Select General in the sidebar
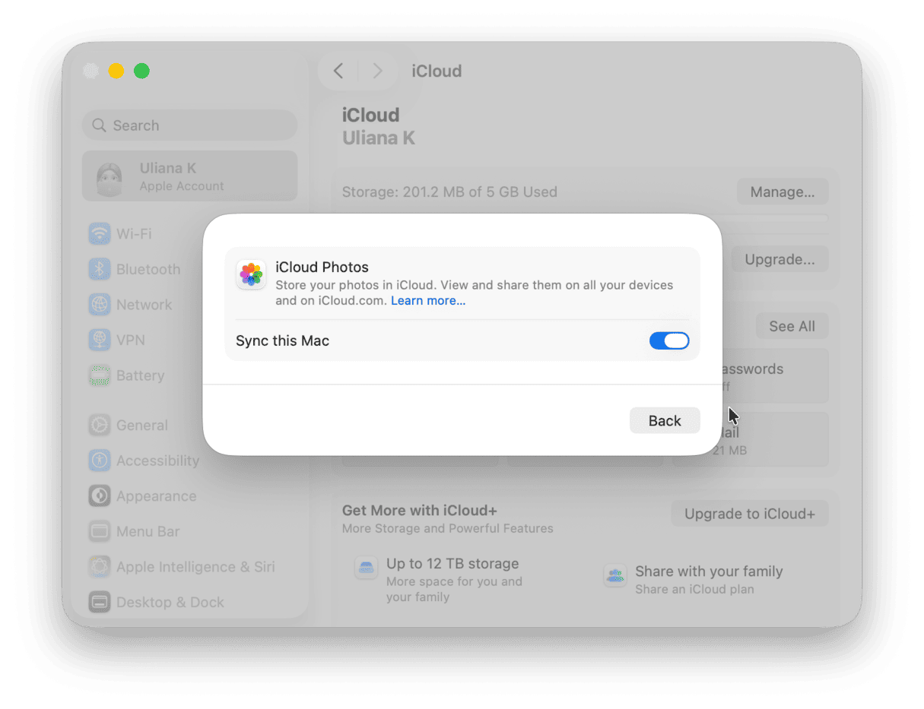This screenshot has width=924, height=709. tap(142, 425)
